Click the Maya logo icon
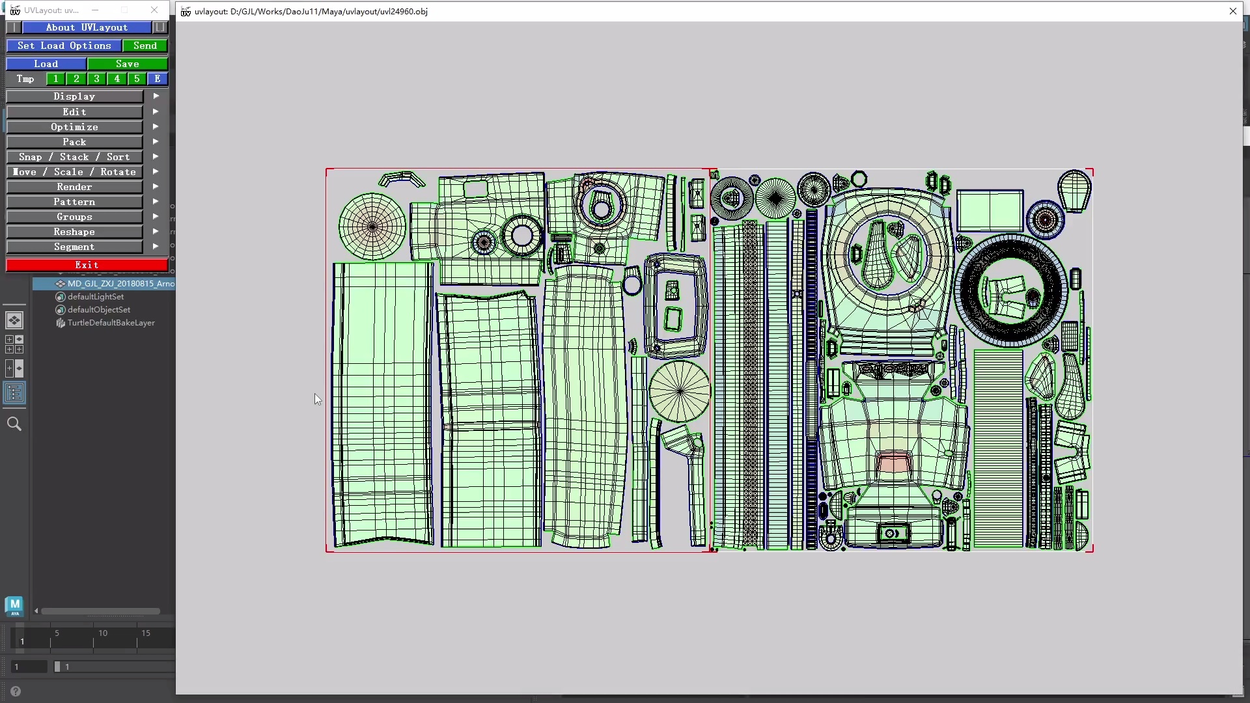This screenshot has height=703, width=1250. click(x=14, y=606)
